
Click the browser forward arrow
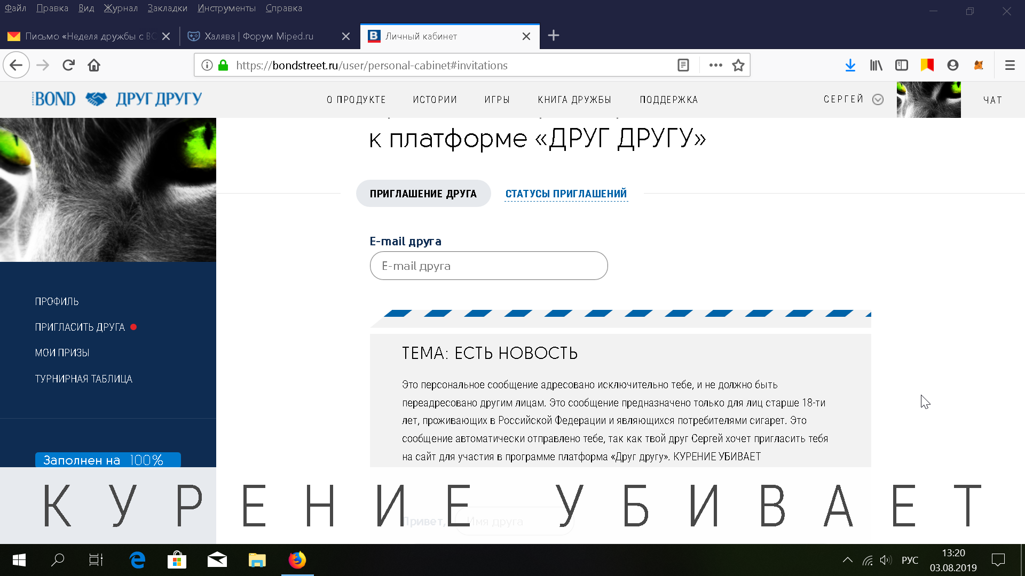(x=43, y=65)
